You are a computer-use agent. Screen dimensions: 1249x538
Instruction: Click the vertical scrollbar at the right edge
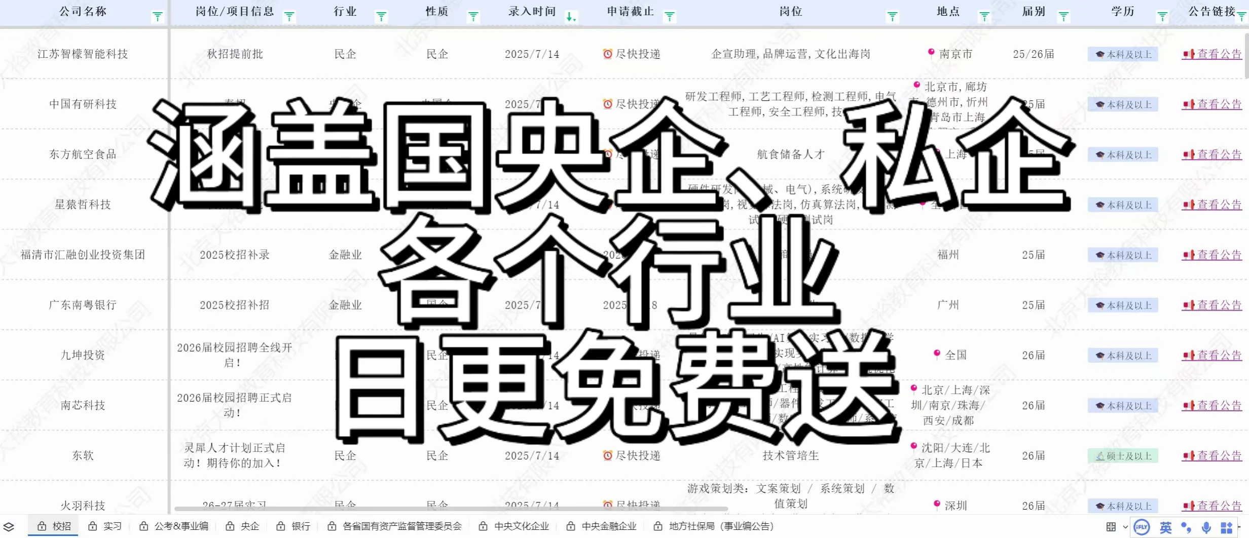click(x=1246, y=56)
